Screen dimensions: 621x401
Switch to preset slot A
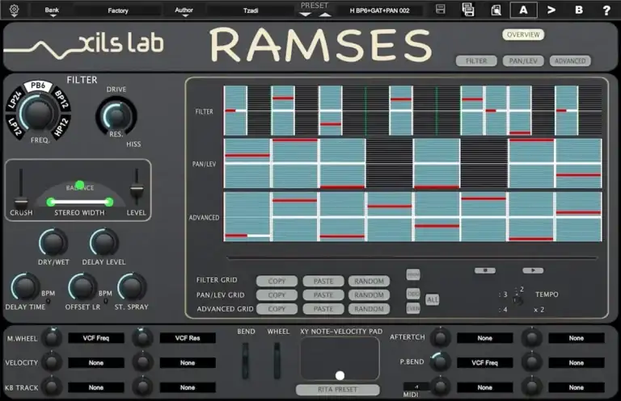[523, 10]
